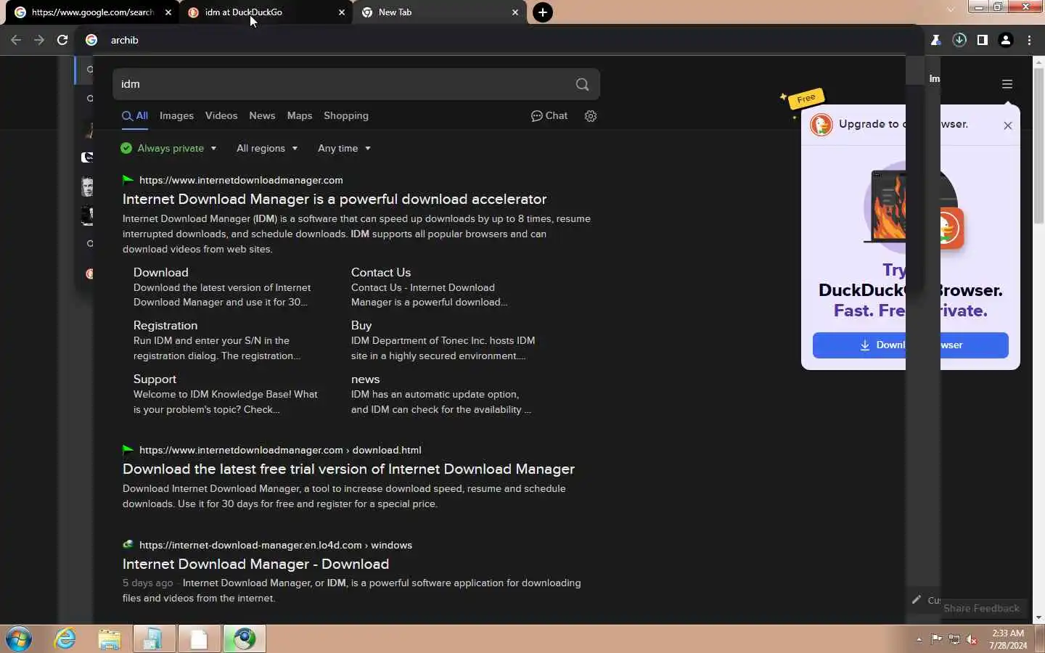The width and height of the screenshot is (1045, 653).
Task: Open a new tab with the plus button
Action: [x=543, y=12]
